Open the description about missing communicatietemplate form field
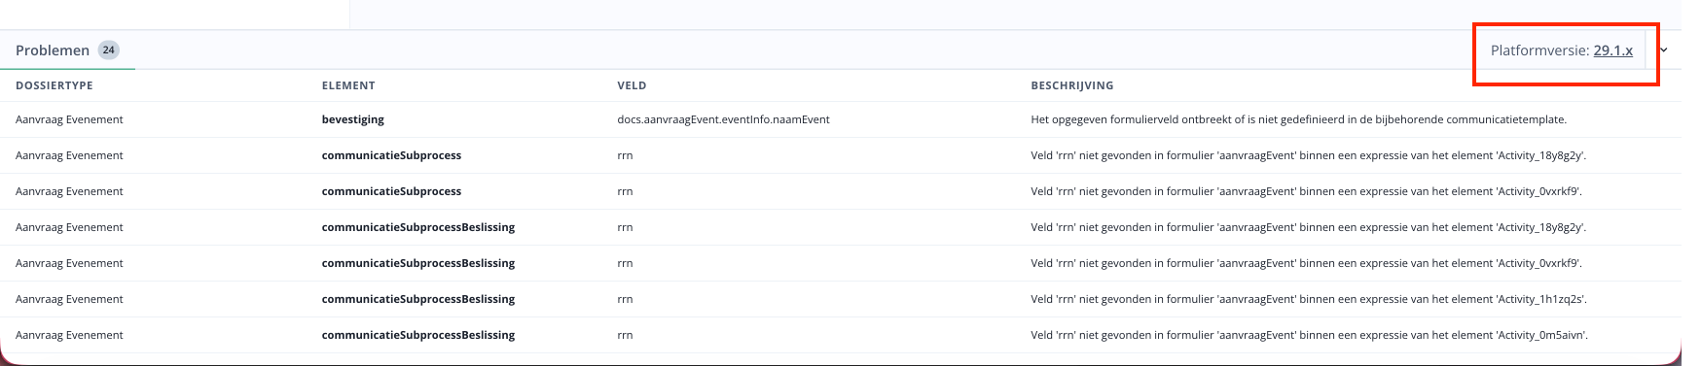This screenshot has height=366, width=1701. coord(1298,119)
